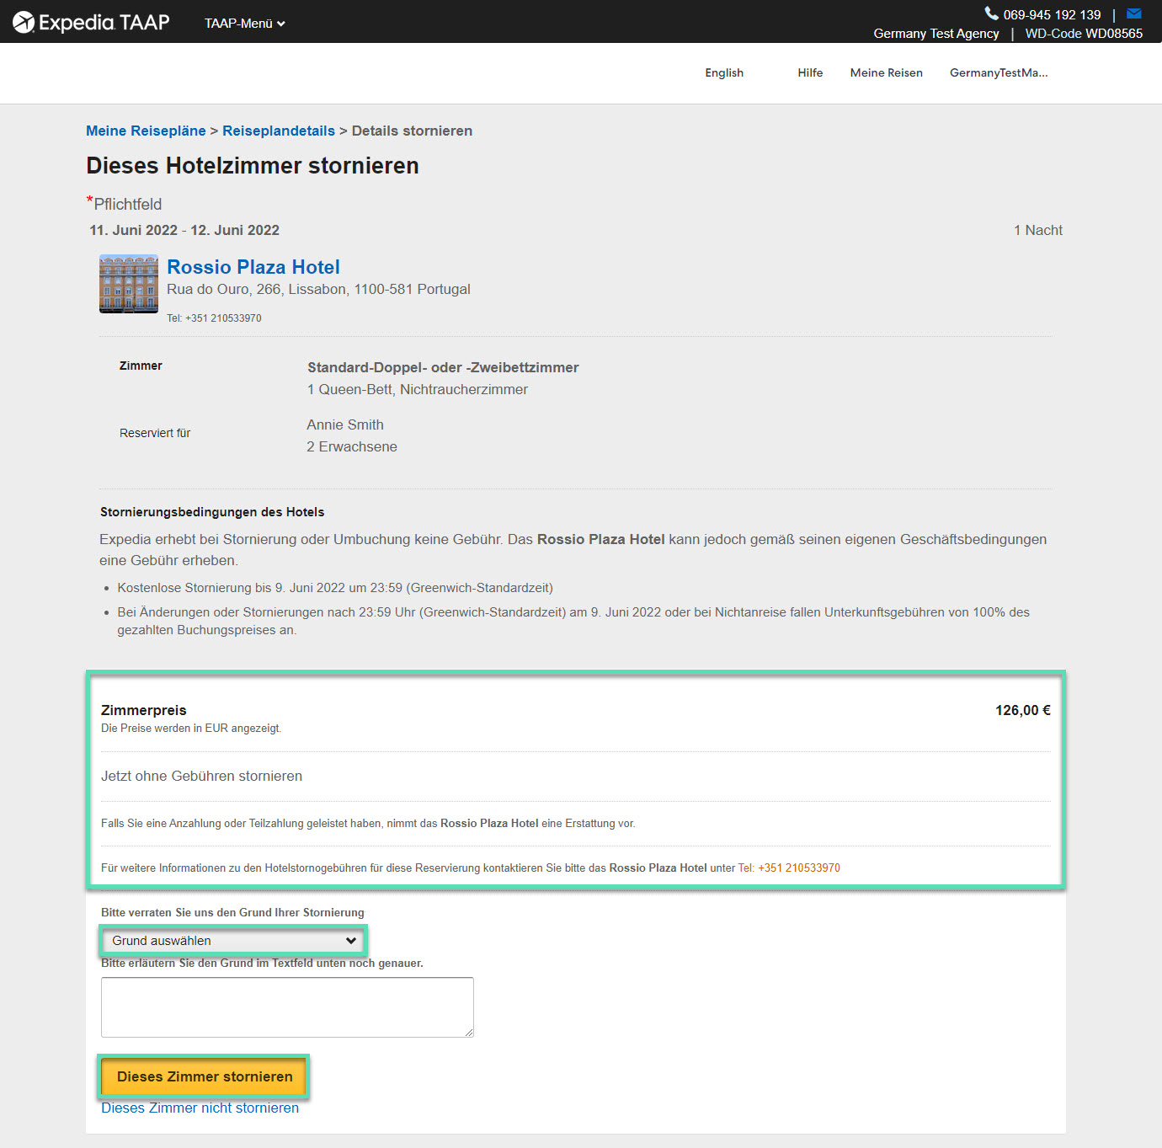This screenshot has width=1162, height=1148.
Task: Click Dieses Zimmer stornieren button
Action: click(205, 1076)
